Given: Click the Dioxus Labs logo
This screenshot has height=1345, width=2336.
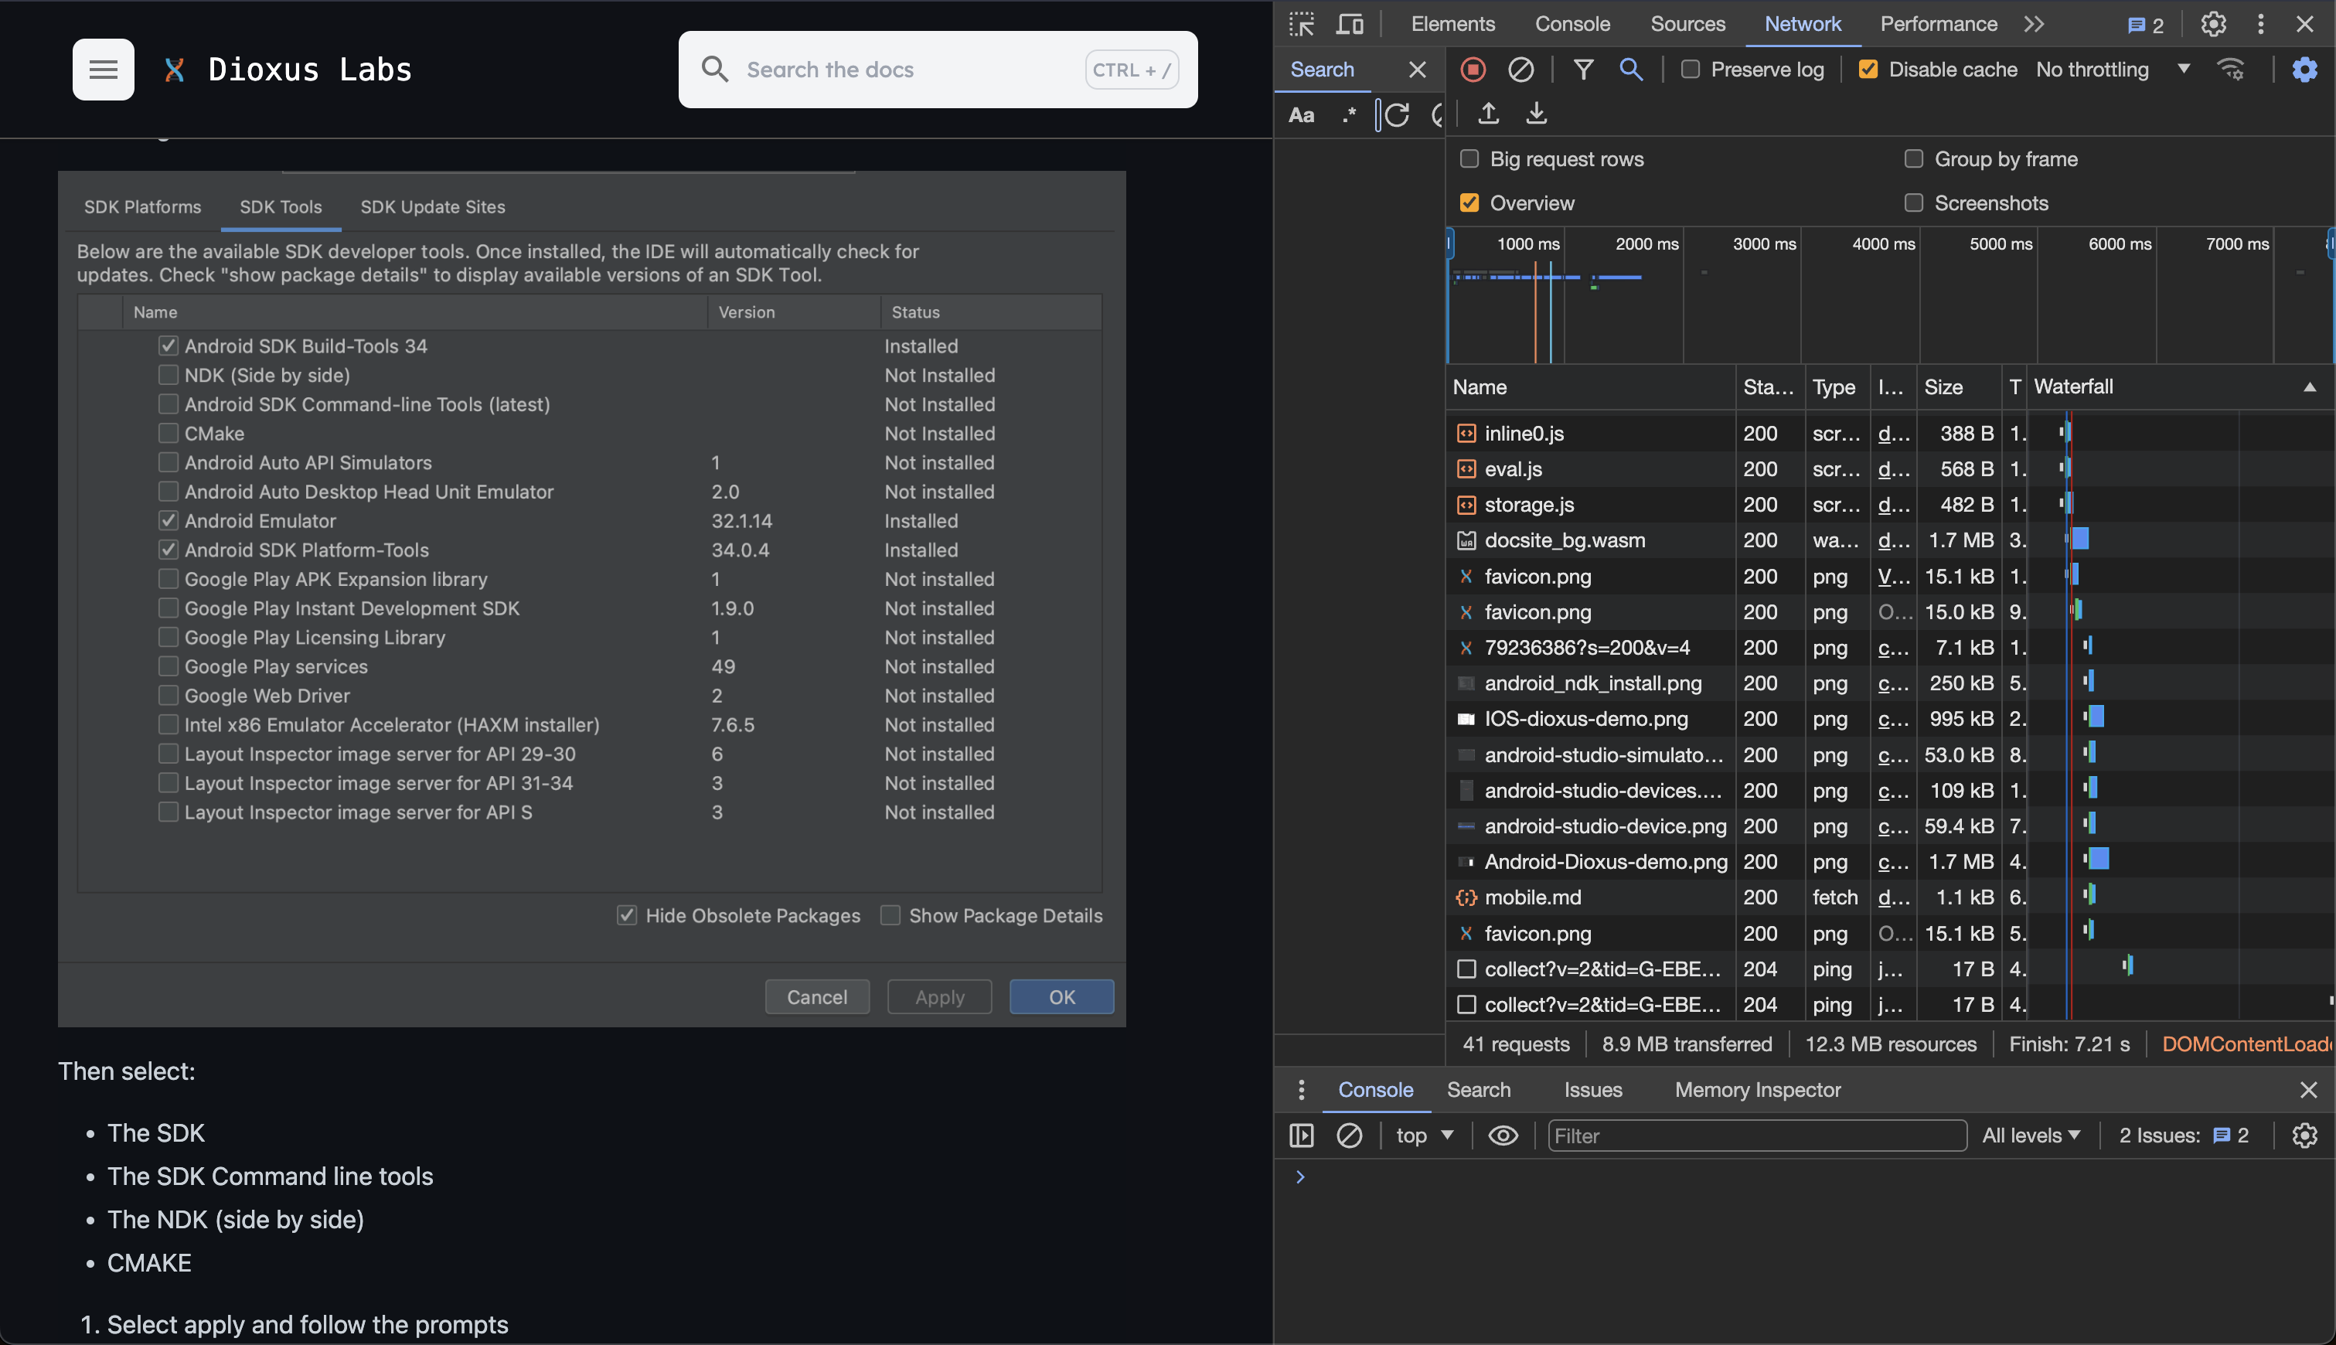Looking at the screenshot, I should pos(288,70).
